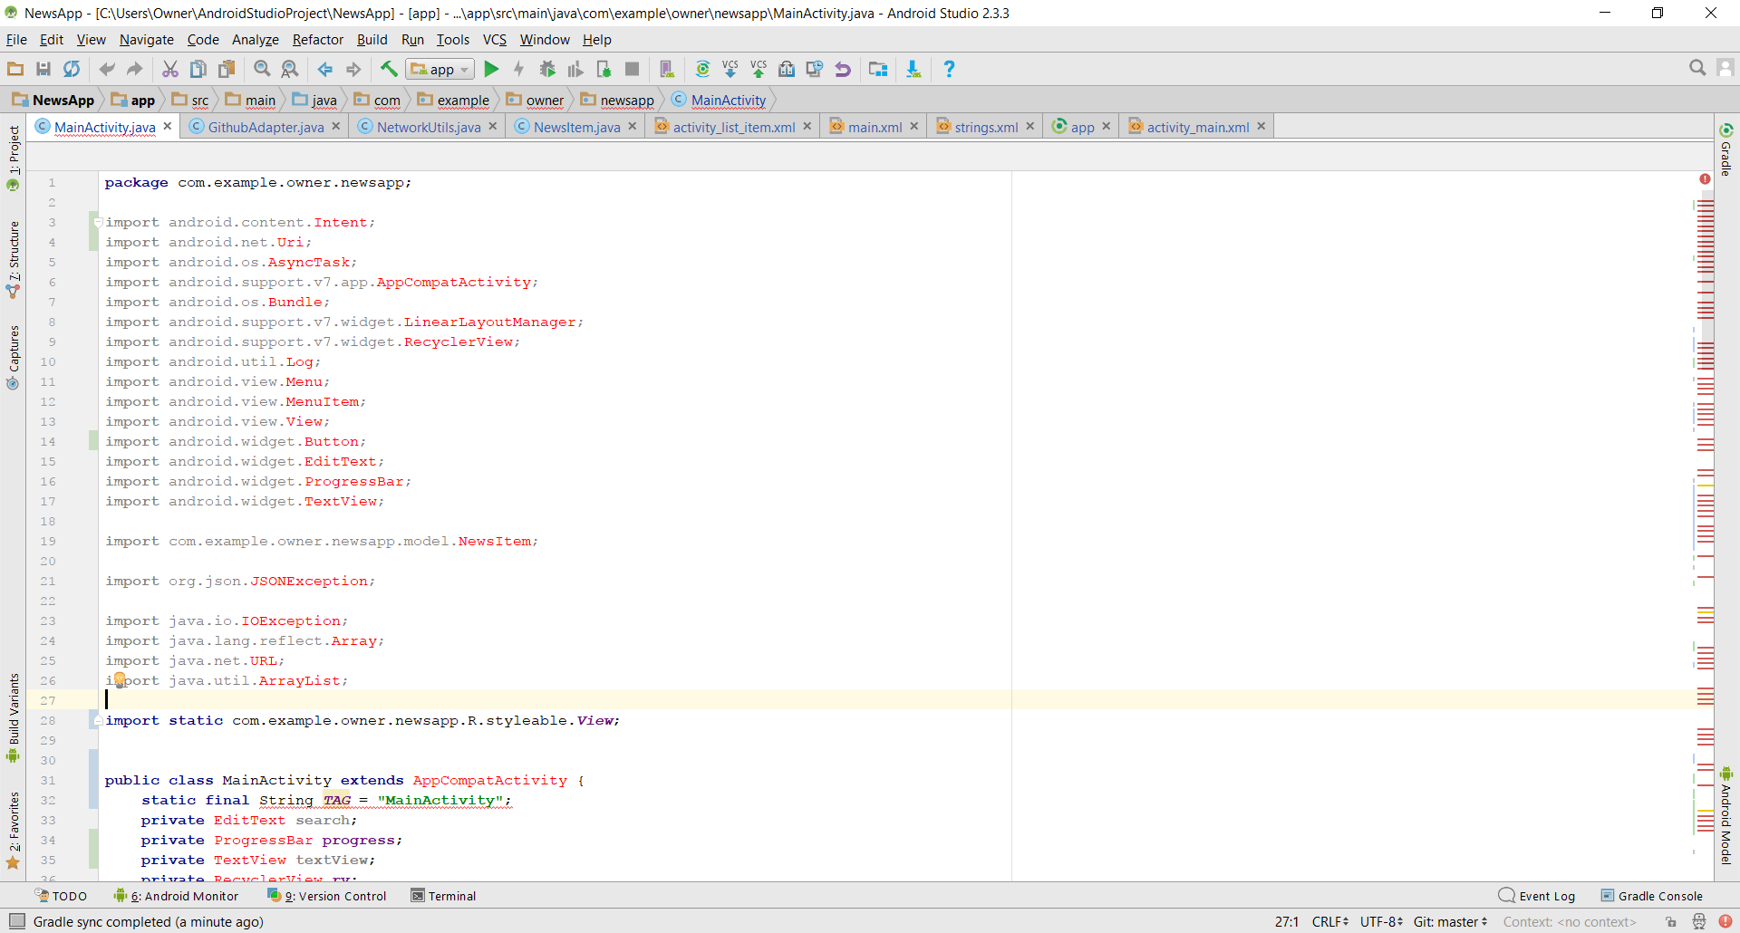Click the Stop square icon
This screenshot has width=1740, height=933.
633,69
